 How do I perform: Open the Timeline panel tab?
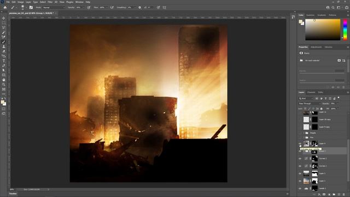pos(13,194)
